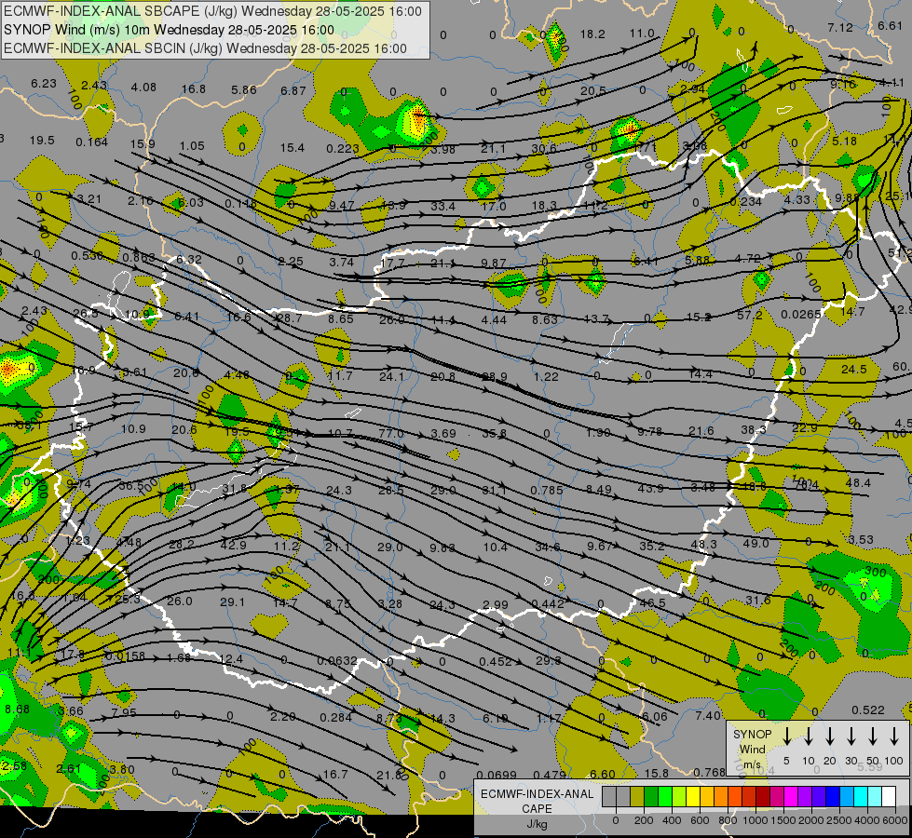Select the bright cyan CAPE legend swatch
This screenshot has height=838, width=912.
861,797
